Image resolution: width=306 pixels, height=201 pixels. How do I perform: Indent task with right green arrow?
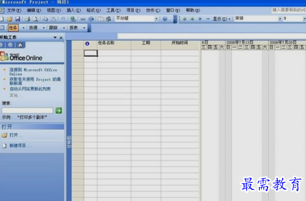click(x=192, y=19)
